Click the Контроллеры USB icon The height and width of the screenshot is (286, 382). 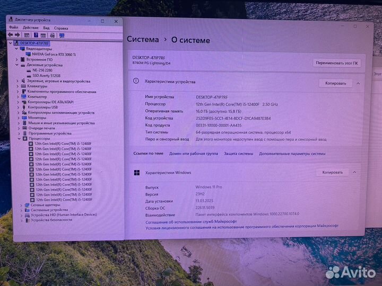[24, 107]
